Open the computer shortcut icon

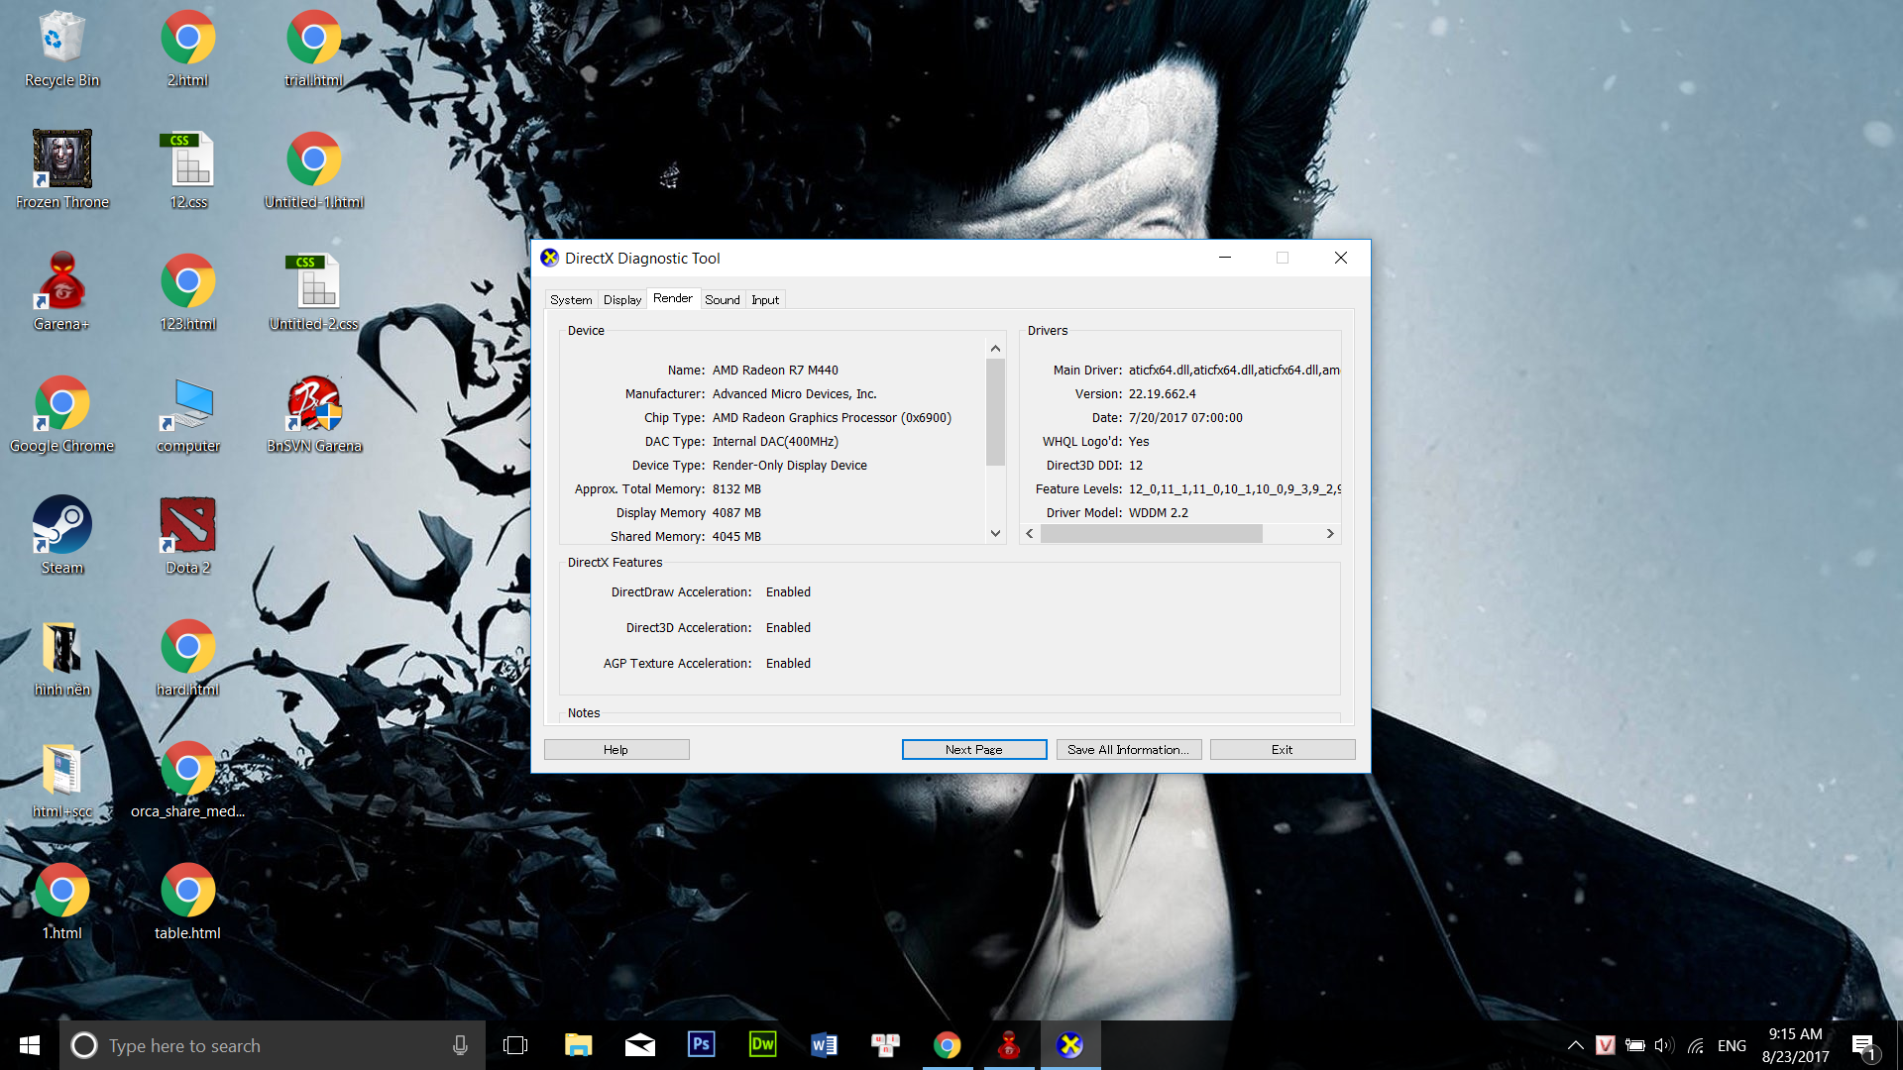point(187,414)
